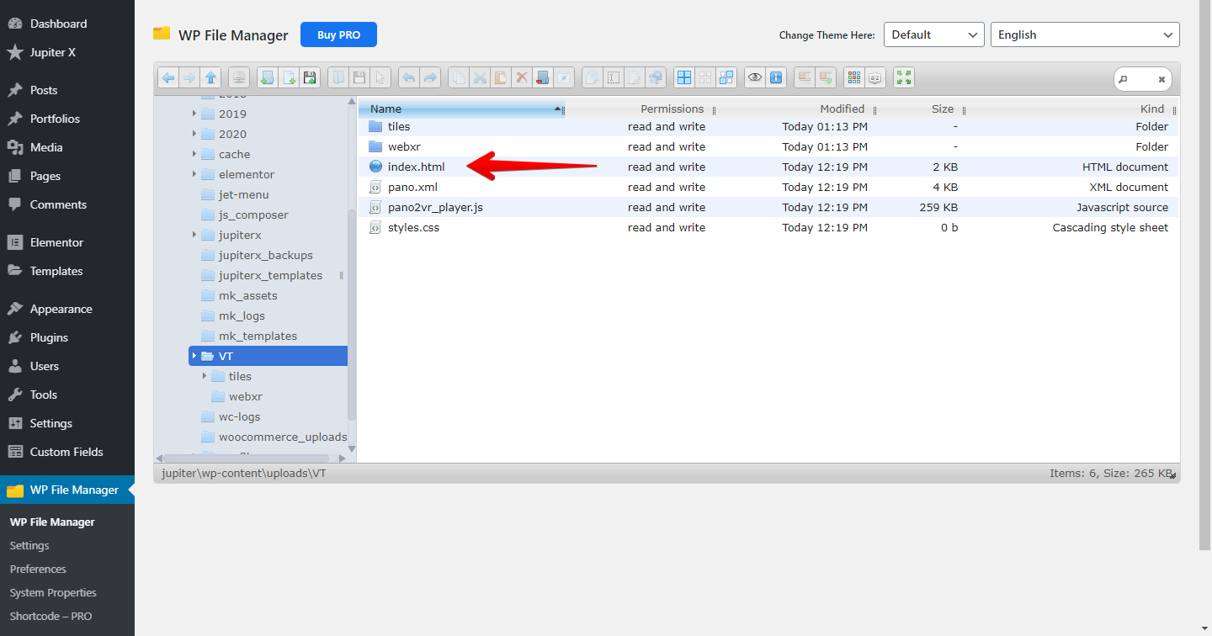The width and height of the screenshot is (1212, 636).
Task: Click the red X delete icon
Action: coord(522,77)
